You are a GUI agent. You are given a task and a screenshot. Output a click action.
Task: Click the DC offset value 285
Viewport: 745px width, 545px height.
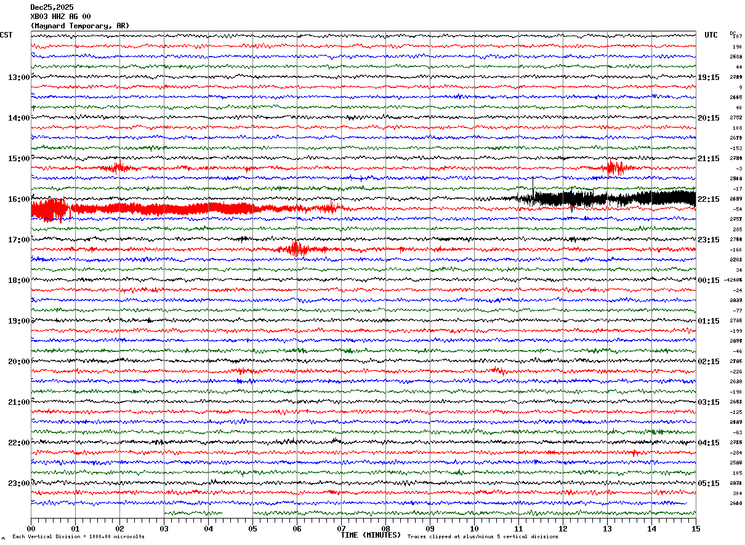click(x=737, y=229)
